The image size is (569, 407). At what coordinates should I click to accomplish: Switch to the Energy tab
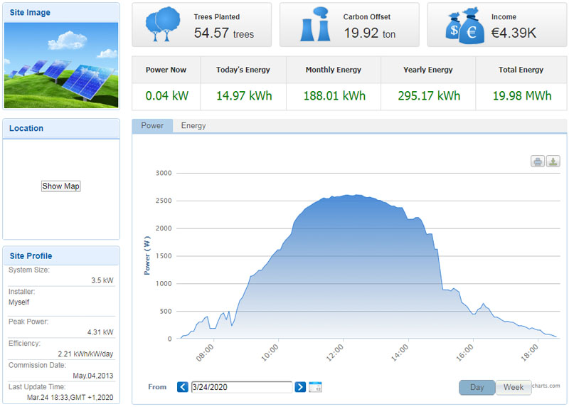click(193, 126)
